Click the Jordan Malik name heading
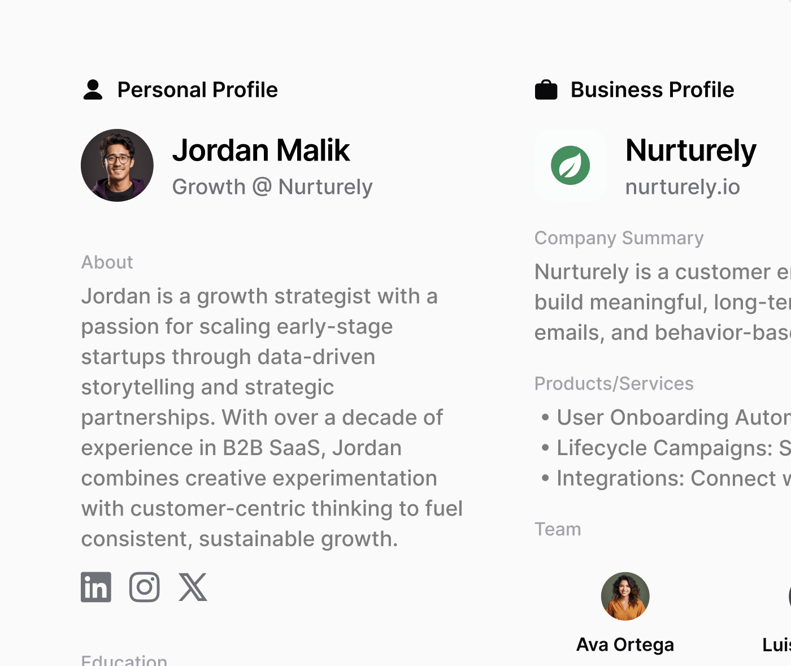 point(261,150)
